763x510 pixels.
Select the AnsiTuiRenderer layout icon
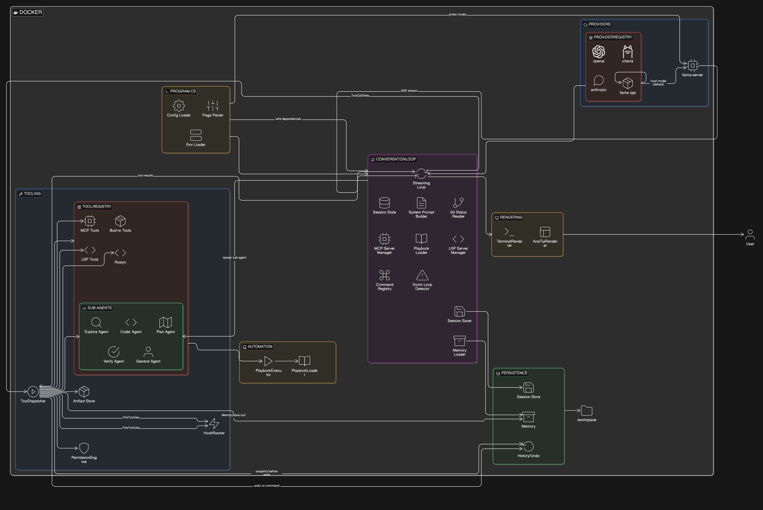coord(545,232)
